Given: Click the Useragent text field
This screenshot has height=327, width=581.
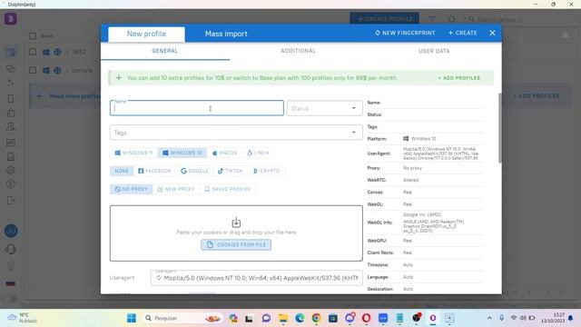Looking at the screenshot, I should (x=257, y=278).
